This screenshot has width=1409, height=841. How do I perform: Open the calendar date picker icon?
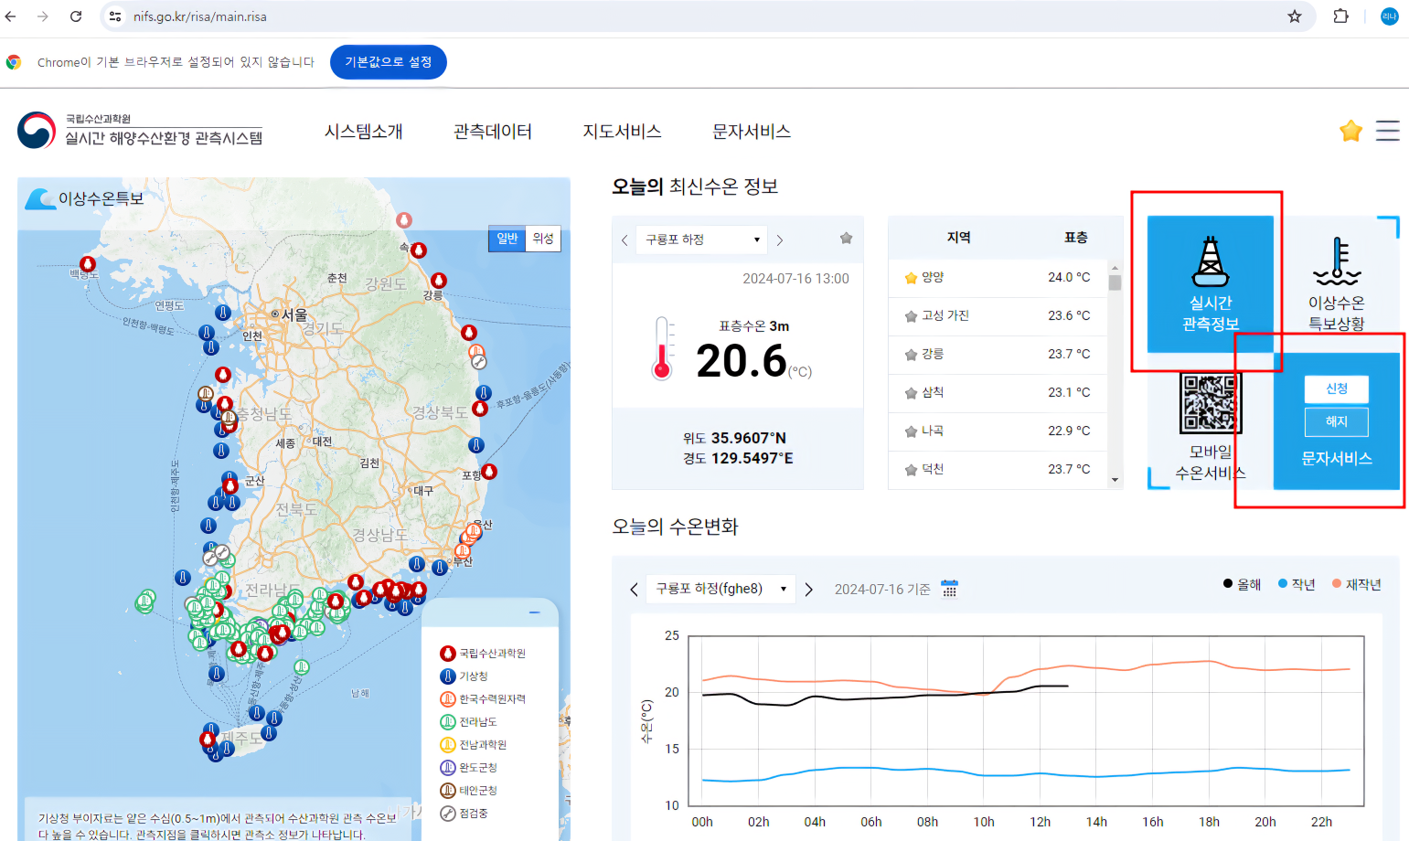949,589
